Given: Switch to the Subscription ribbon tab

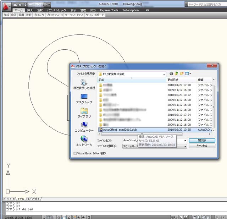Looking at the screenshot, I should pyautogui.click(x=131, y=10).
